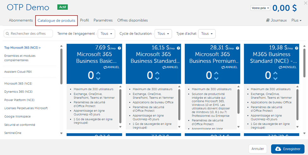The height and width of the screenshot is (155, 308).
Task: Click category list scrollbar down arrow
Action: click(61, 134)
